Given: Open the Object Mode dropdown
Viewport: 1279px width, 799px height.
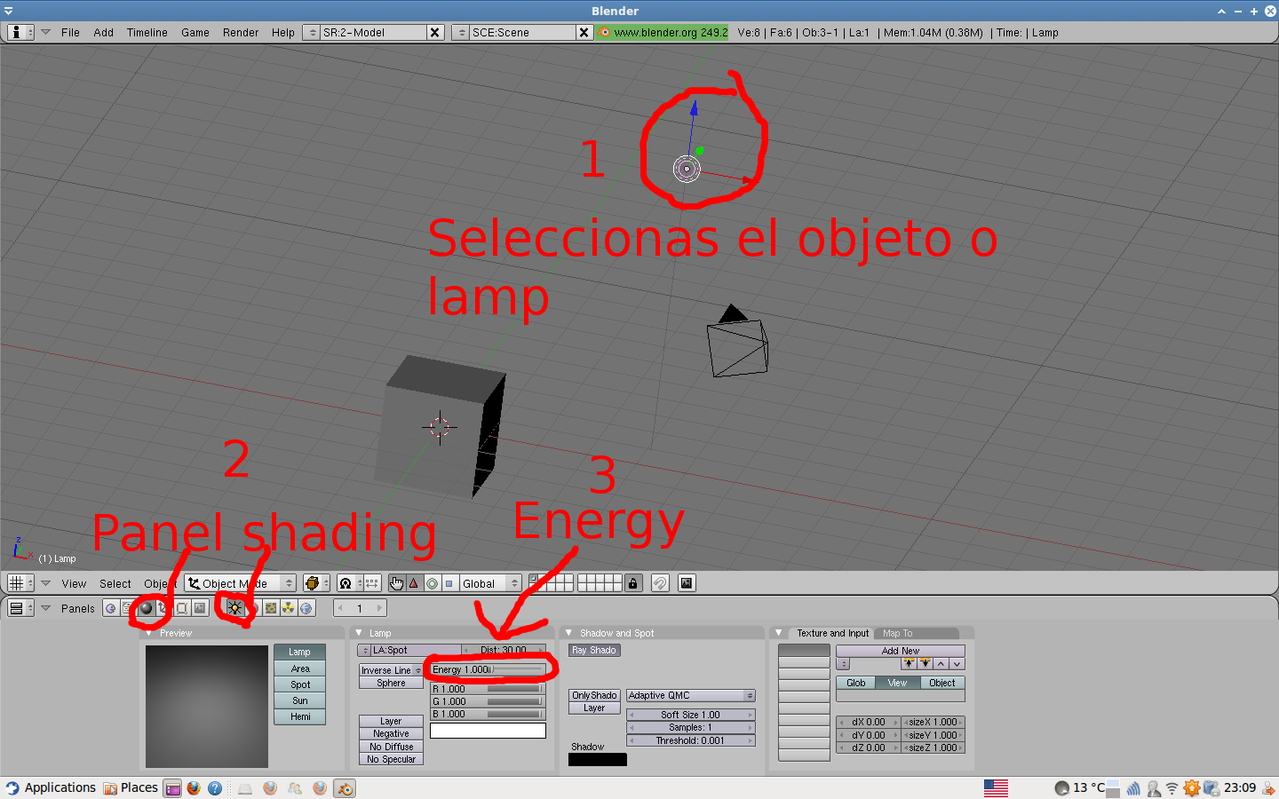Looking at the screenshot, I should 240,583.
